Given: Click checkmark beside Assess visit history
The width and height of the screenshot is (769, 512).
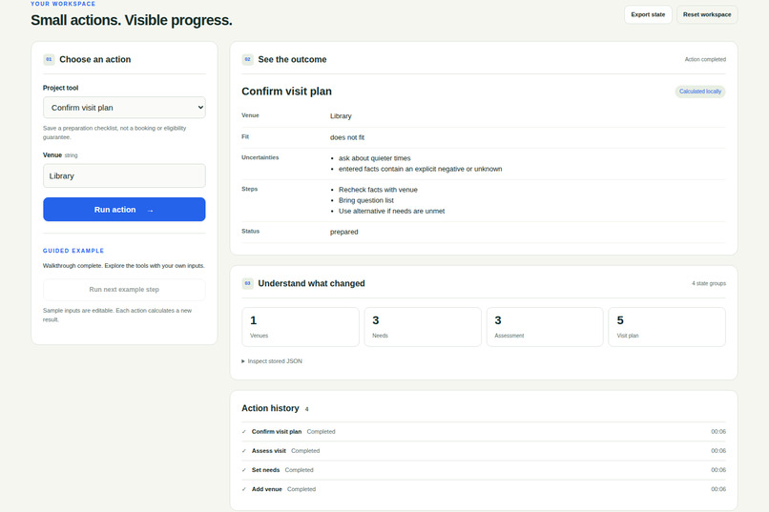Looking at the screenshot, I should pos(243,451).
